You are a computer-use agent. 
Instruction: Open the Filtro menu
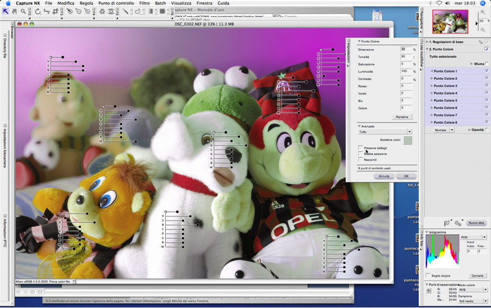coord(144,3)
